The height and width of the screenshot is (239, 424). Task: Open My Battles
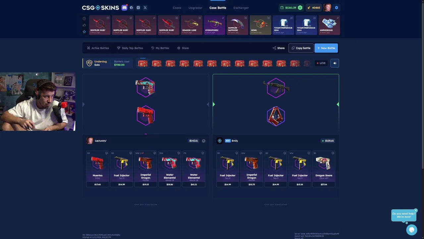pos(160,48)
